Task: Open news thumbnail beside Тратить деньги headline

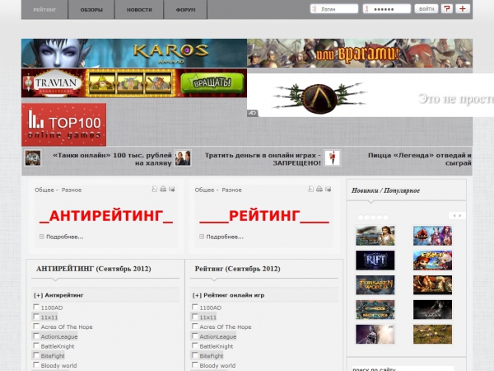Action: (x=183, y=158)
